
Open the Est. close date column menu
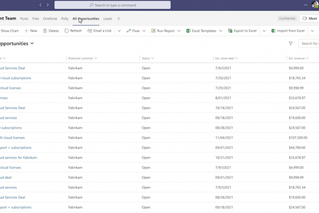tap(237, 58)
